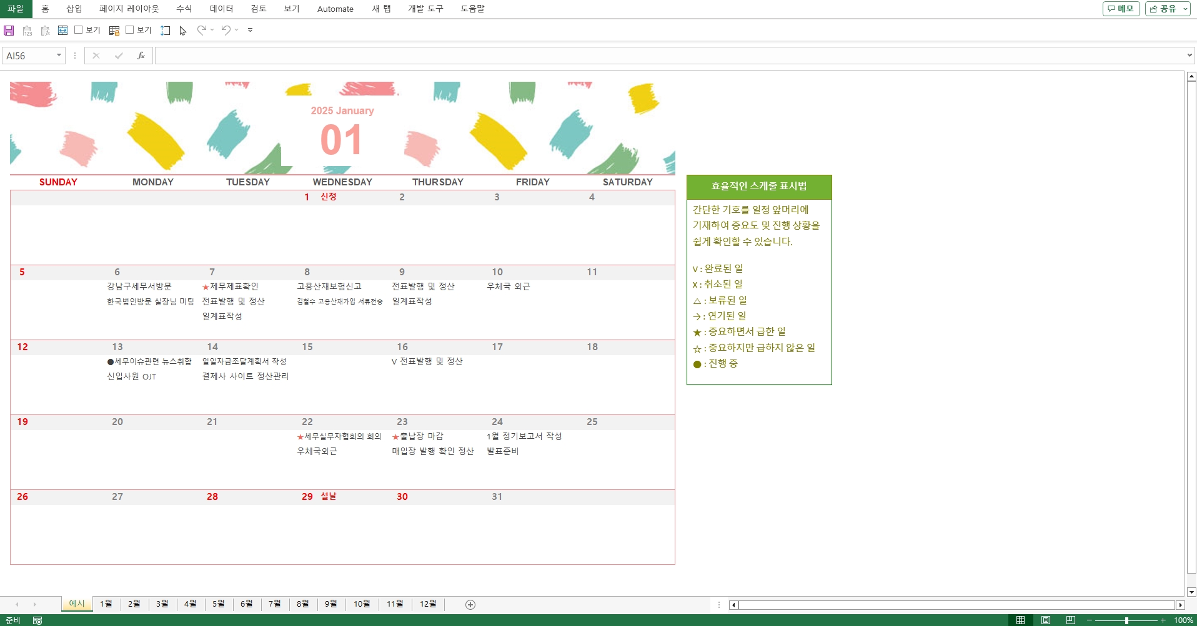Switch to Page Break Preview in status bar
Screen dimensions: 1197x626
(x=1070, y=620)
